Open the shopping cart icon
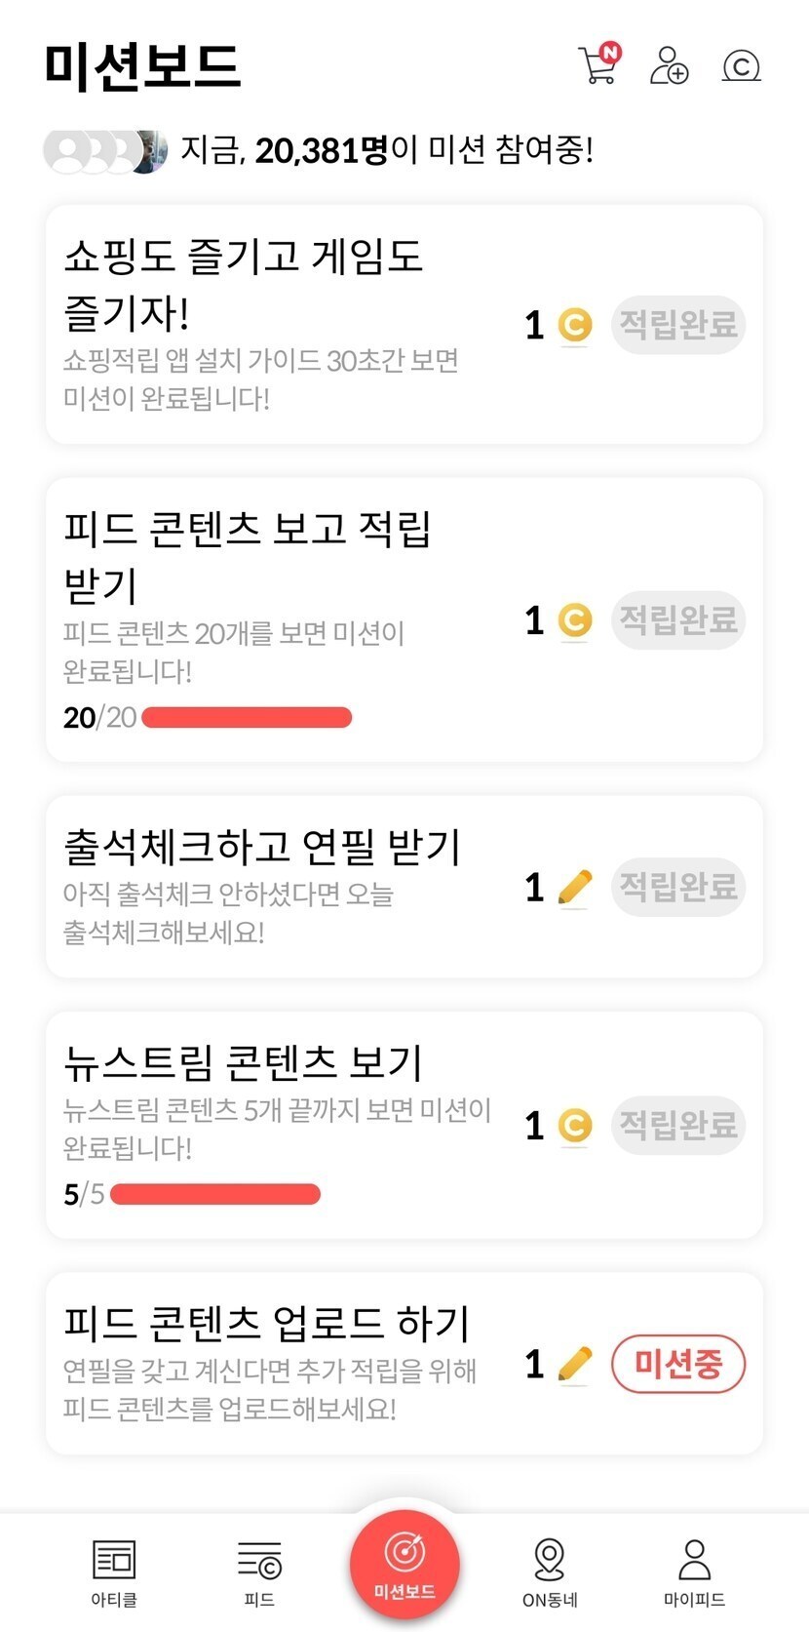809x1632 pixels. pos(598,65)
